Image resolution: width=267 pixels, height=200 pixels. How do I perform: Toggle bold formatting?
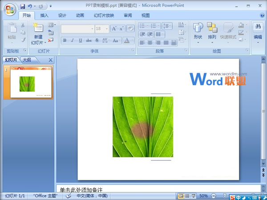[x=65, y=41]
